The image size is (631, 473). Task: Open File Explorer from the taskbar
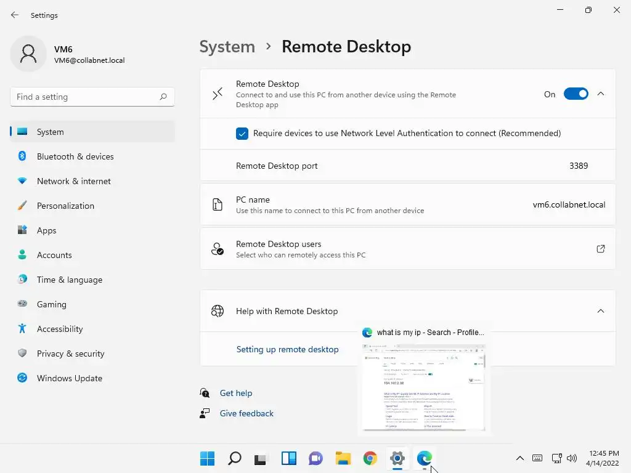(343, 458)
